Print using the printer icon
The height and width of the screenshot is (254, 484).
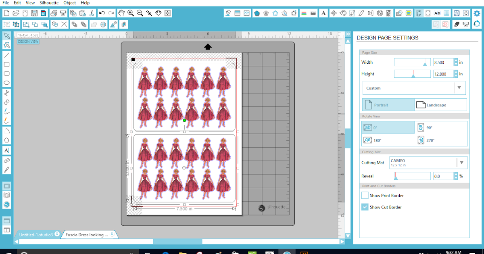(54, 13)
